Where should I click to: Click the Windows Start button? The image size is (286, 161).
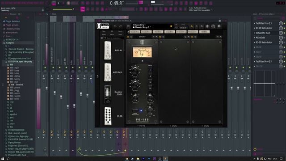tap(3, 159)
